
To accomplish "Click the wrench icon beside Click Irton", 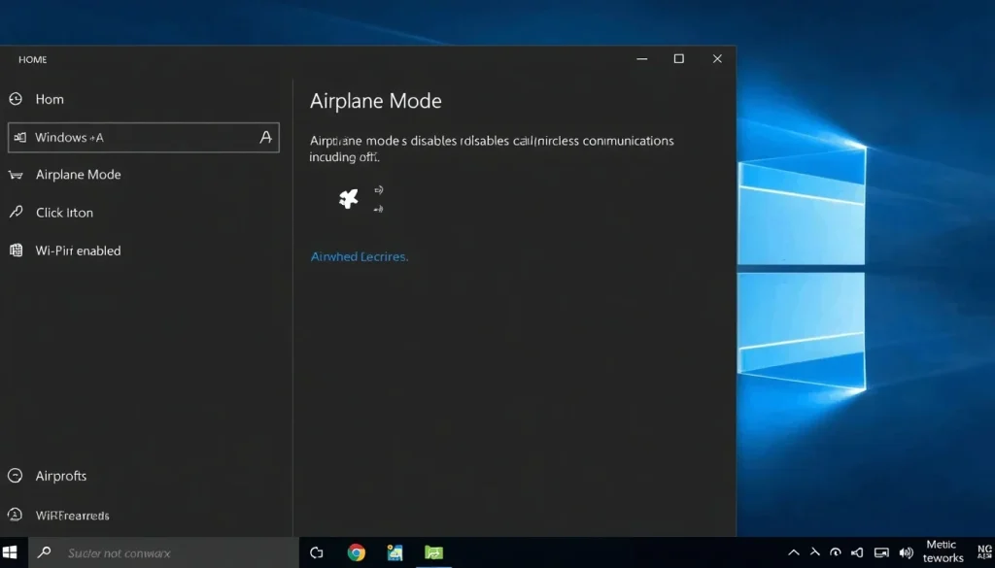I will [x=16, y=212].
